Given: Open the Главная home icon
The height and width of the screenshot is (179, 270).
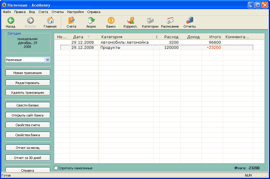Looking at the screenshot, I should click(50, 21).
